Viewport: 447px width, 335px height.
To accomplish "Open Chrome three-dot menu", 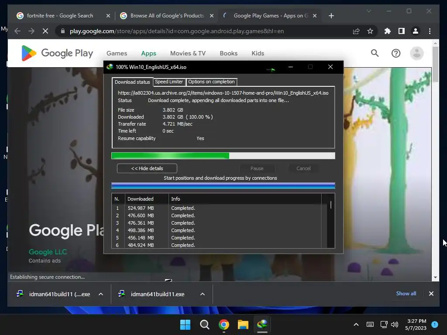I will point(430,31).
